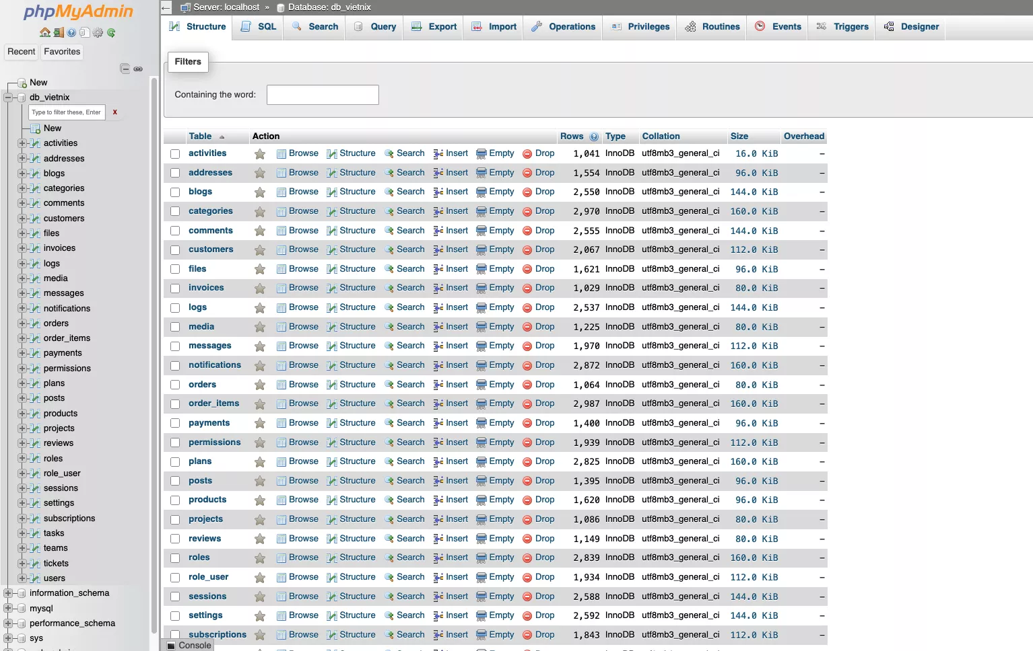Expand the orders tree node
This screenshot has height=651, width=1033.
tap(22, 323)
